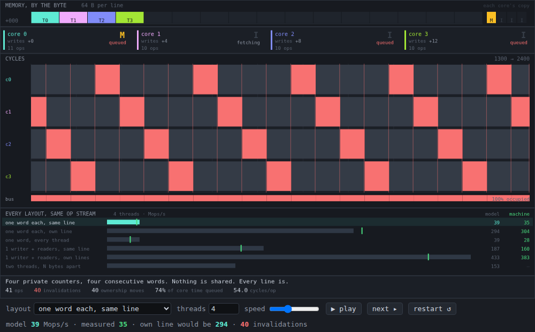Image resolution: width=535 pixels, height=332 pixels.
Task: Click the '74% of core time queued' stat
Action: point(189,290)
